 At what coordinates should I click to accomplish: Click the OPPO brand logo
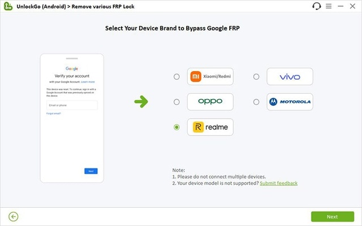point(210,102)
